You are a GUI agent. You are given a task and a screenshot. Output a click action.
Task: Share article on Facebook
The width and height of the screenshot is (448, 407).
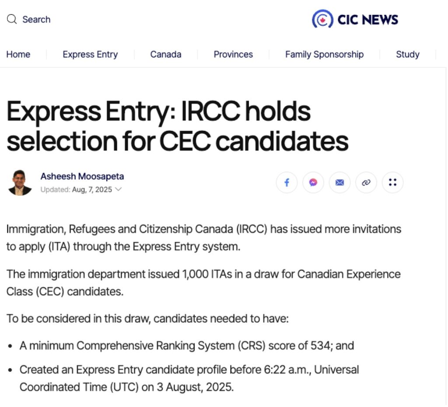287,182
